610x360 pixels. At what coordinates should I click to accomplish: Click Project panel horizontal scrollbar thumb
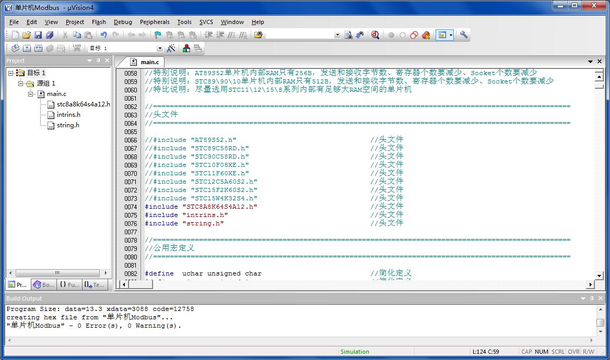pos(57,273)
